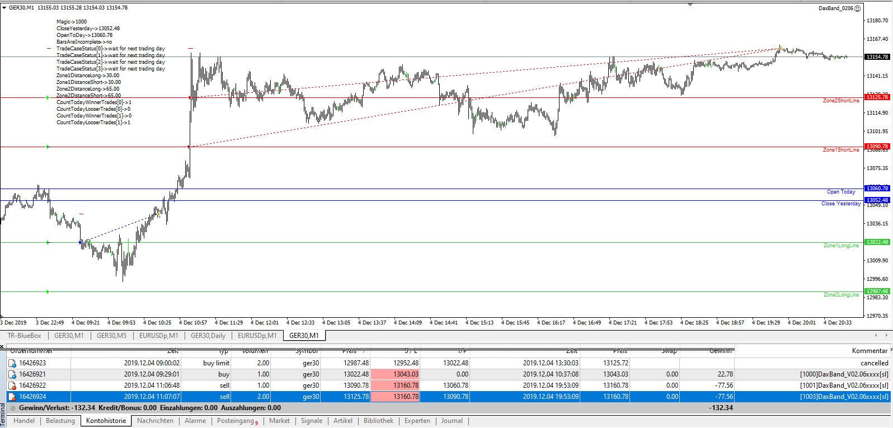Viewport: 893px width, 428px height.
Task: Click the chart shift triangle marker at top
Action: point(690,4)
